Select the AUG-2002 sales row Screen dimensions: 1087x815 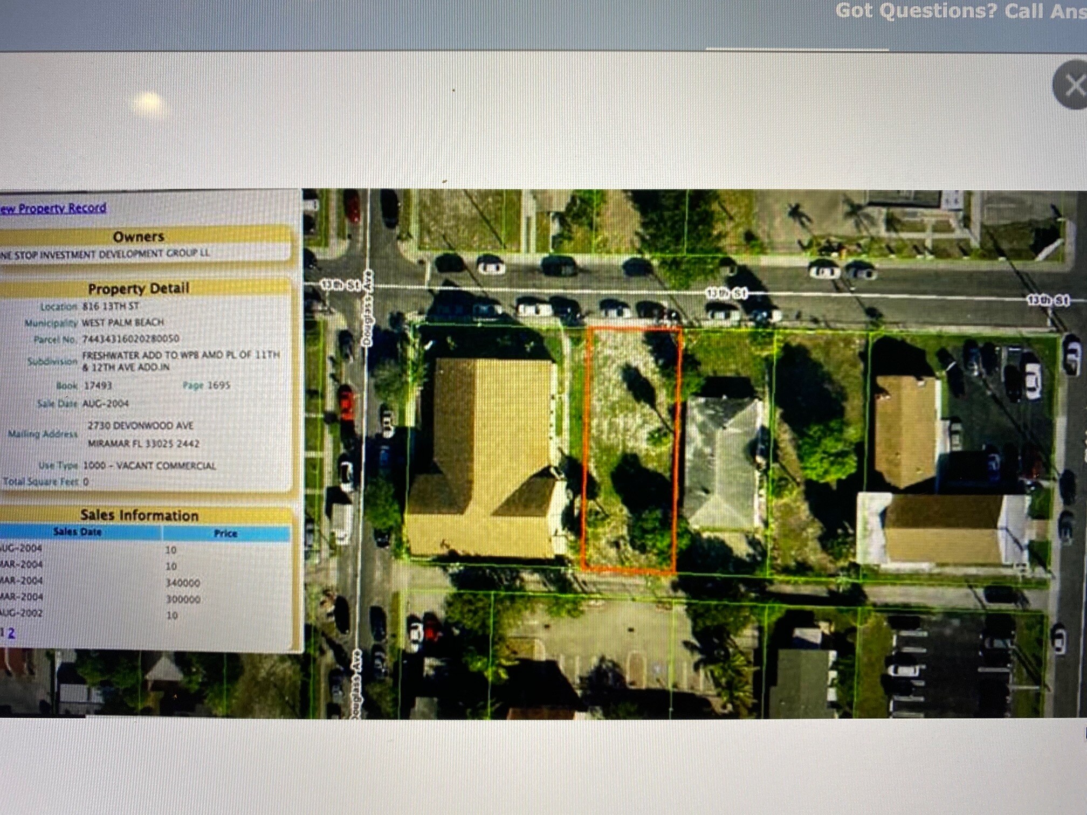tap(22, 613)
